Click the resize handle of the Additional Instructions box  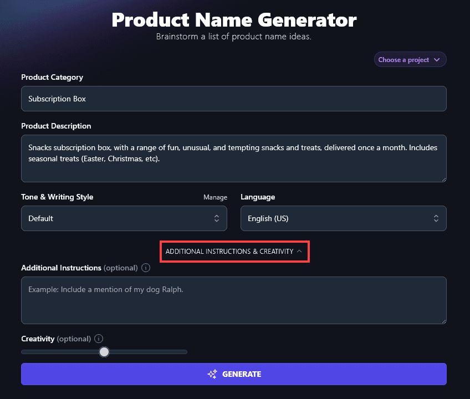[x=443, y=320]
